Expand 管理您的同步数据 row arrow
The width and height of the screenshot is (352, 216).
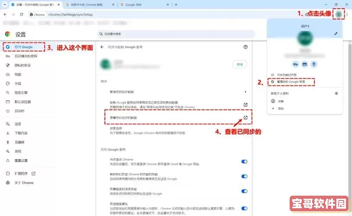[245, 92]
